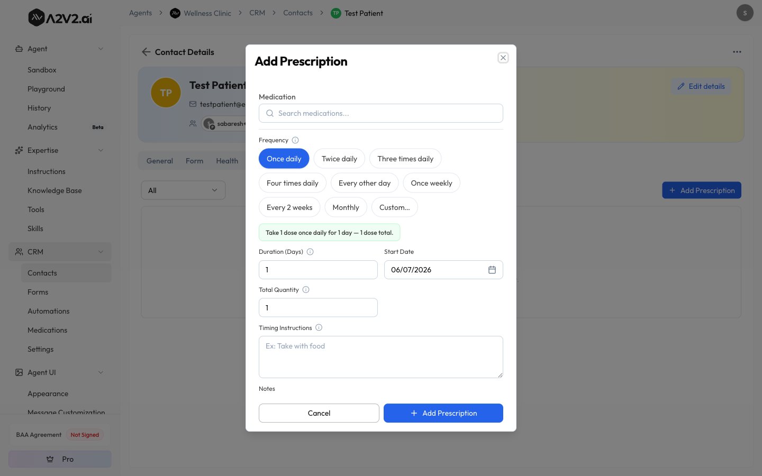762x476 pixels.
Task: Click Cancel in the dialog
Action: pyautogui.click(x=319, y=413)
